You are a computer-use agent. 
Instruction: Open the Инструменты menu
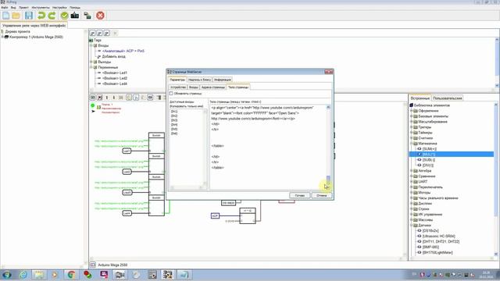pos(41,7)
